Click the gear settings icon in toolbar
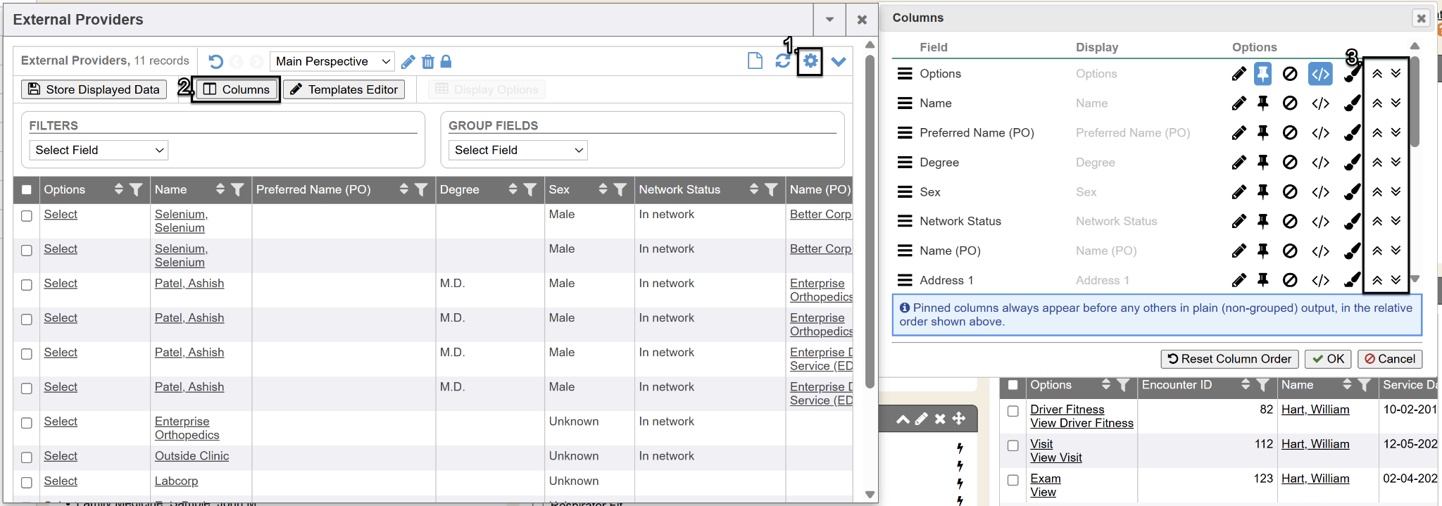 (810, 61)
